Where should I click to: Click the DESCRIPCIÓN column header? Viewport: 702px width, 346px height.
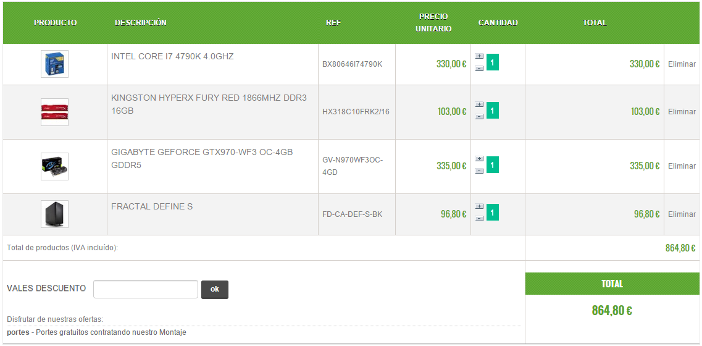point(141,23)
